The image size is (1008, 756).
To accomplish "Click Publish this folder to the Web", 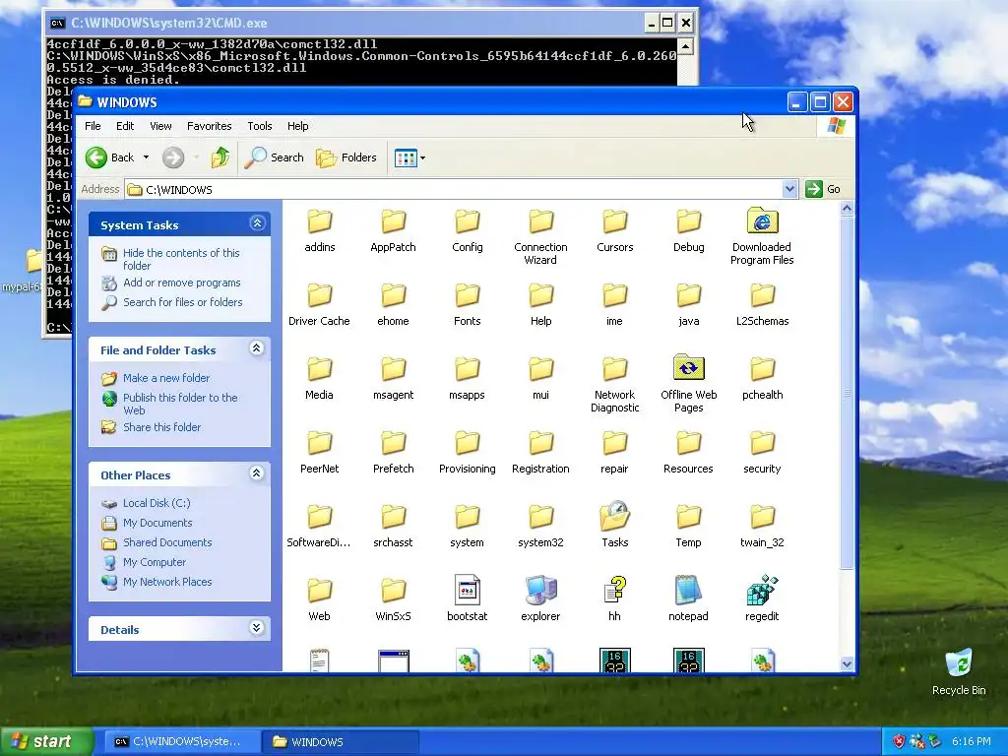I will pyautogui.click(x=181, y=404).
